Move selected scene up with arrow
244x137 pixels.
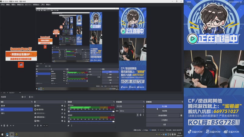(x=11, y=125)
